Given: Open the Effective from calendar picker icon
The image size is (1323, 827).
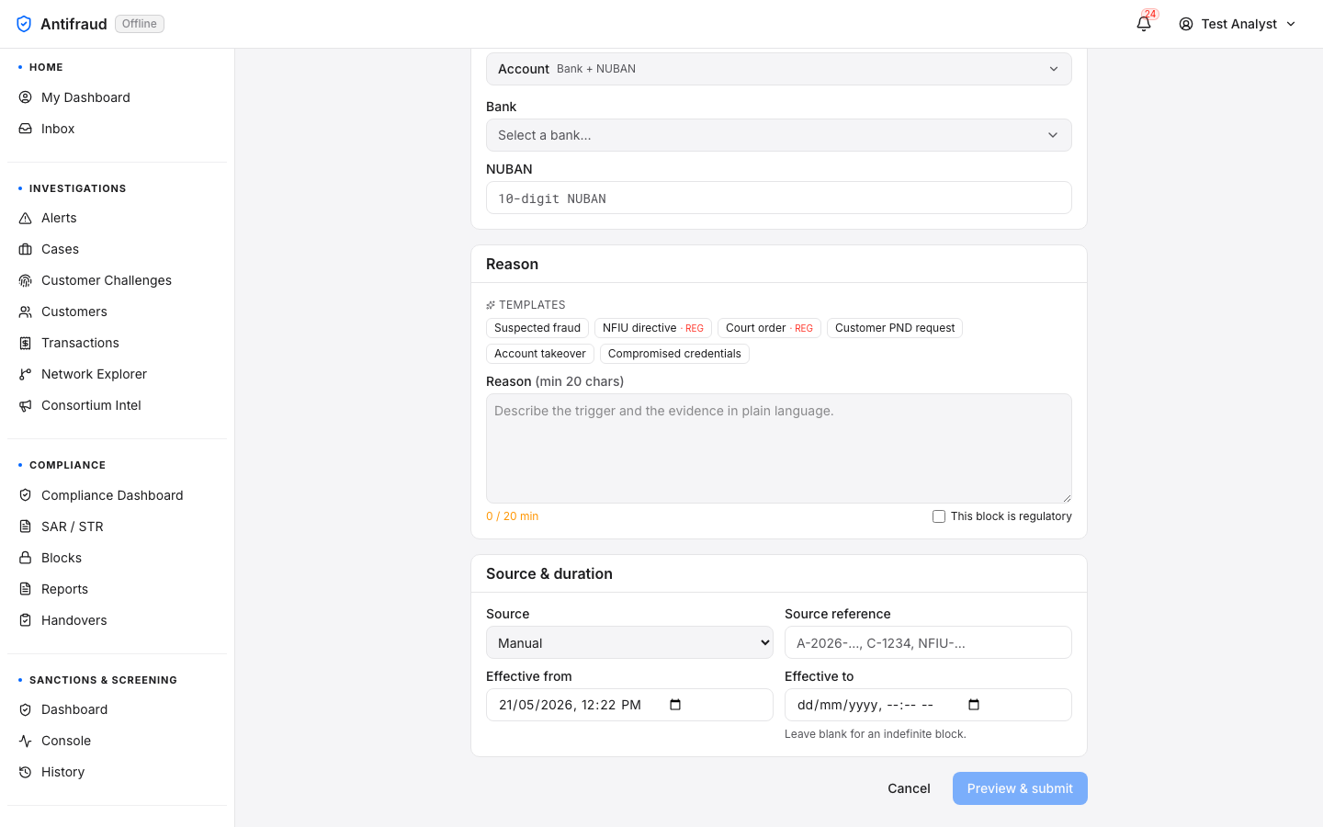Looking at the screenshot, I should (x=675, y=705).
